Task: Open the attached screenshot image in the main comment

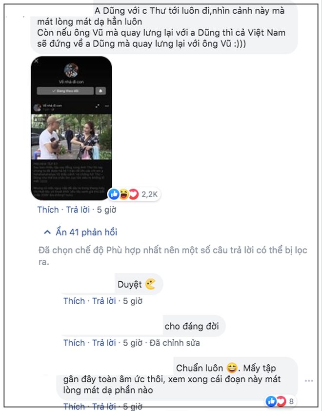Action: click(x=71, y=128)
